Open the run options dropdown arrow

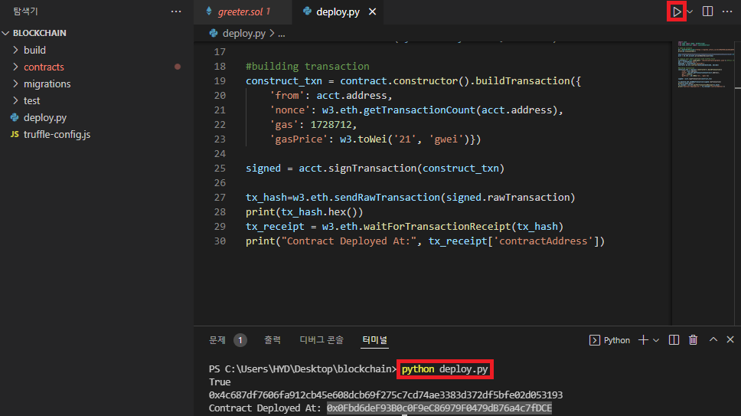(x=690, y=11)
